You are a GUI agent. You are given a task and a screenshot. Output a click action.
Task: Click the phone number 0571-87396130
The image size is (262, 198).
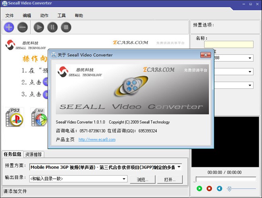tap(92, 131)
